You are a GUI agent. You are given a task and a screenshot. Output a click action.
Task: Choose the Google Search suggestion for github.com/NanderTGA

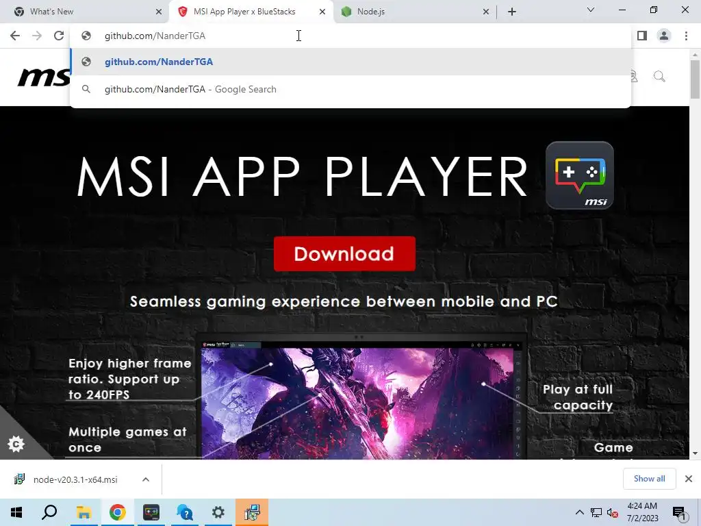[x=350, y=89]
